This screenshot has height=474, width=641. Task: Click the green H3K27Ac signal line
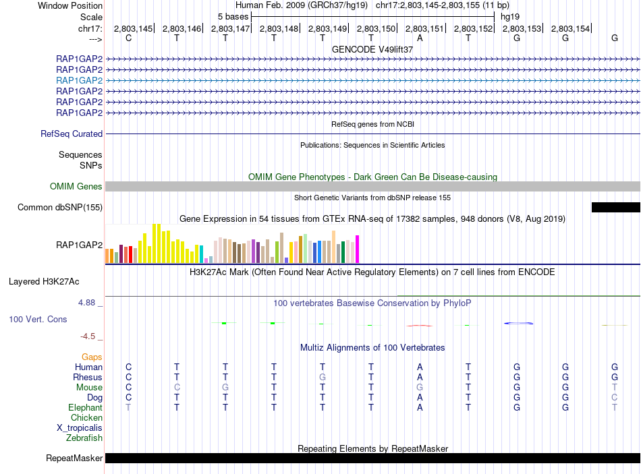coord(518,295)
